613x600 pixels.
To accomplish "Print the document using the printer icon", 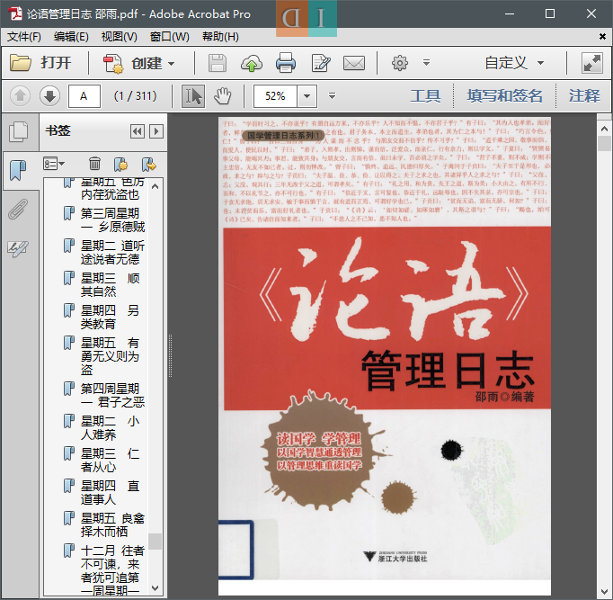I will [x=286, y=63].
